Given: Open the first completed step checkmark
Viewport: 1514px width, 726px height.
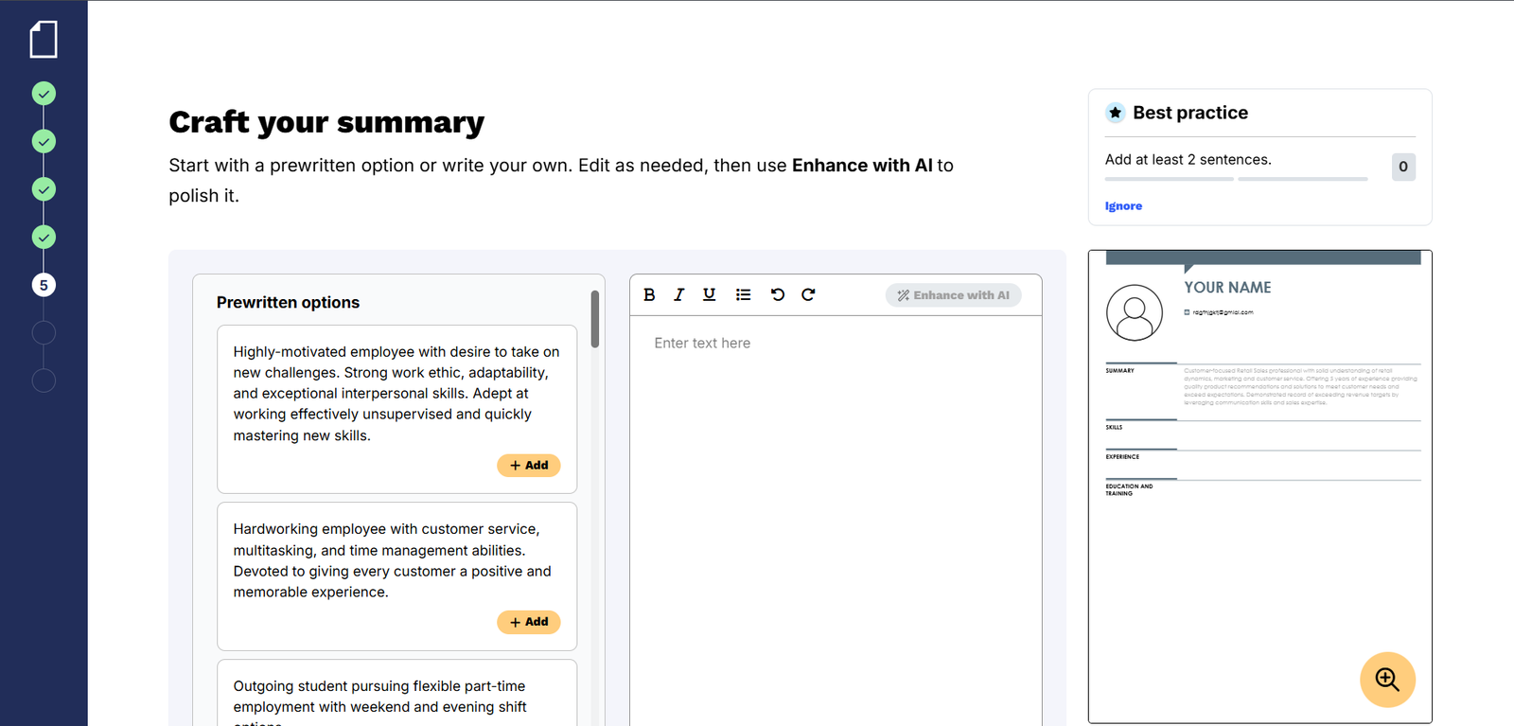Looking at the screenshot, I should click(44, 94).
